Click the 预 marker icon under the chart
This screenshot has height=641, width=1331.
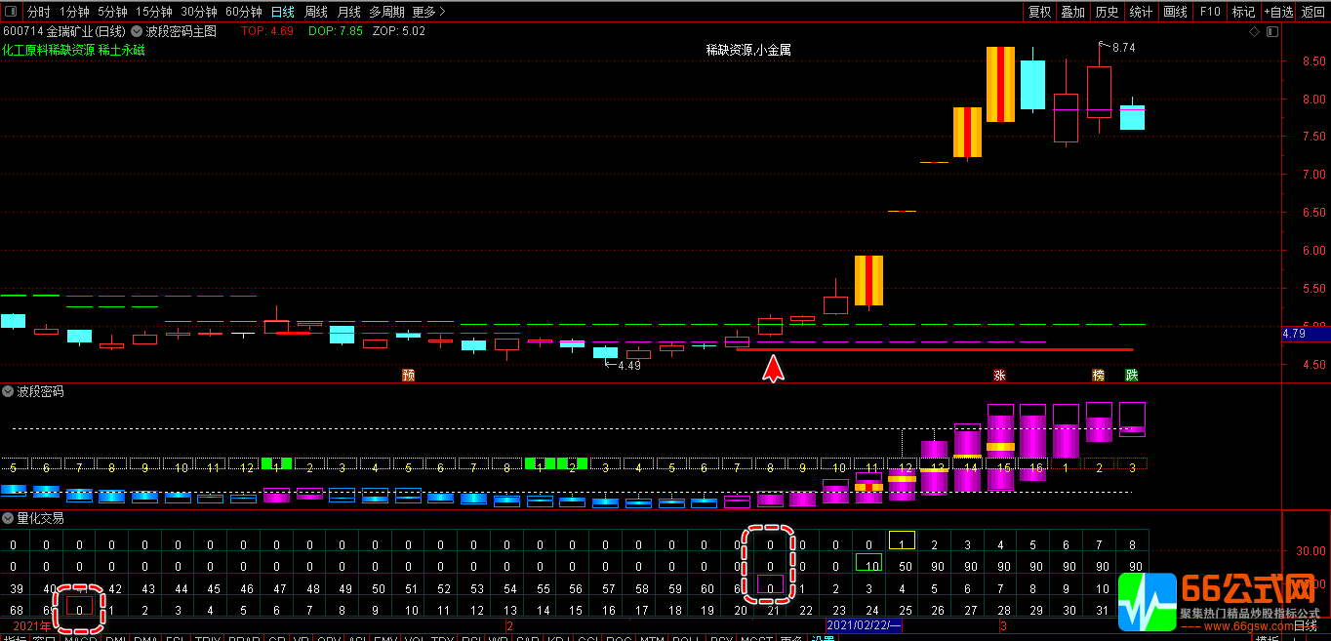click(x=408, y=375)
